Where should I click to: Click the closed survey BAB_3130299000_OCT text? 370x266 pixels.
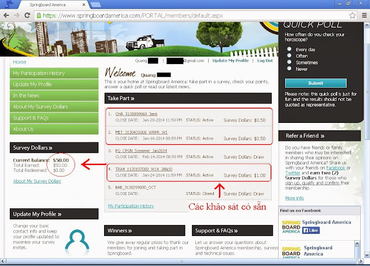(x=135, y=188)
